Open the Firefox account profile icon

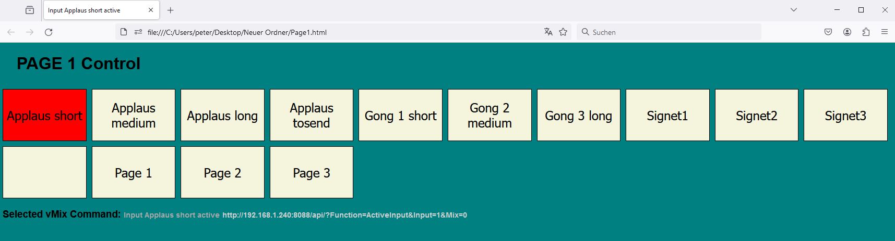847,32
